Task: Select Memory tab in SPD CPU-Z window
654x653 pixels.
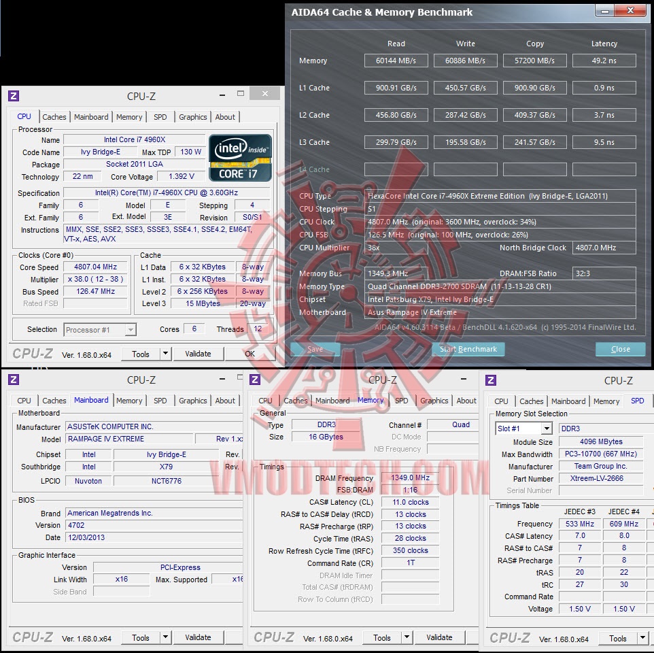Action: [x=606, y=401]
